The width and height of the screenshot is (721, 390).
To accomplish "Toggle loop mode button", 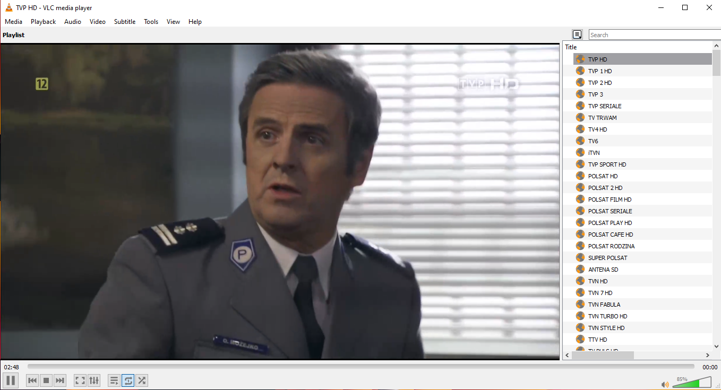I will tap(128, 380).
